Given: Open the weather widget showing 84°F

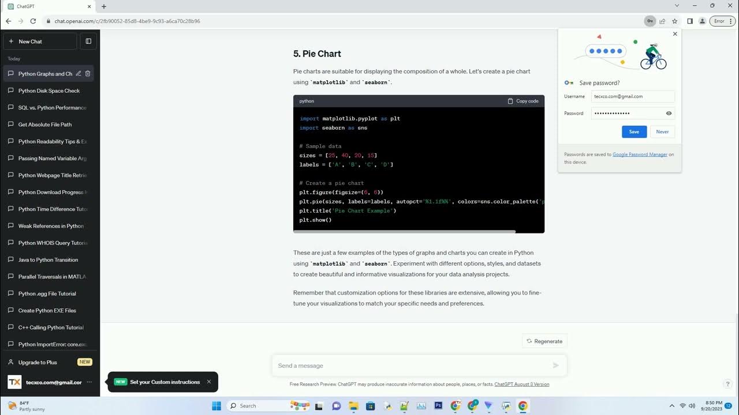Looking at the screenshot, I should tap(25, 406).
